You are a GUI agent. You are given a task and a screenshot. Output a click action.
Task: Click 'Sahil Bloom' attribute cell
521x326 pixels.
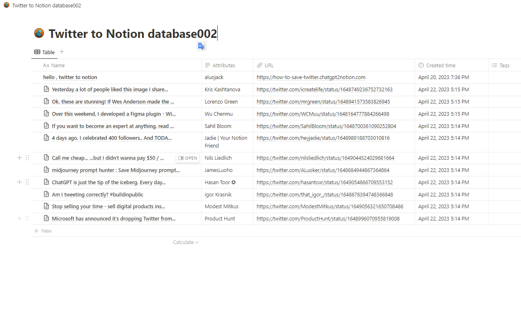pyautogui.click(x=228, y=126)
